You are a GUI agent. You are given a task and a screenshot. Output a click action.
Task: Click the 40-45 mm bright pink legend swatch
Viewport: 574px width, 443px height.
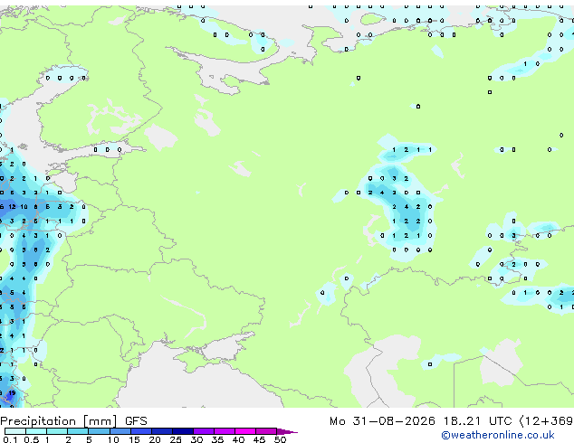[245, 431]
